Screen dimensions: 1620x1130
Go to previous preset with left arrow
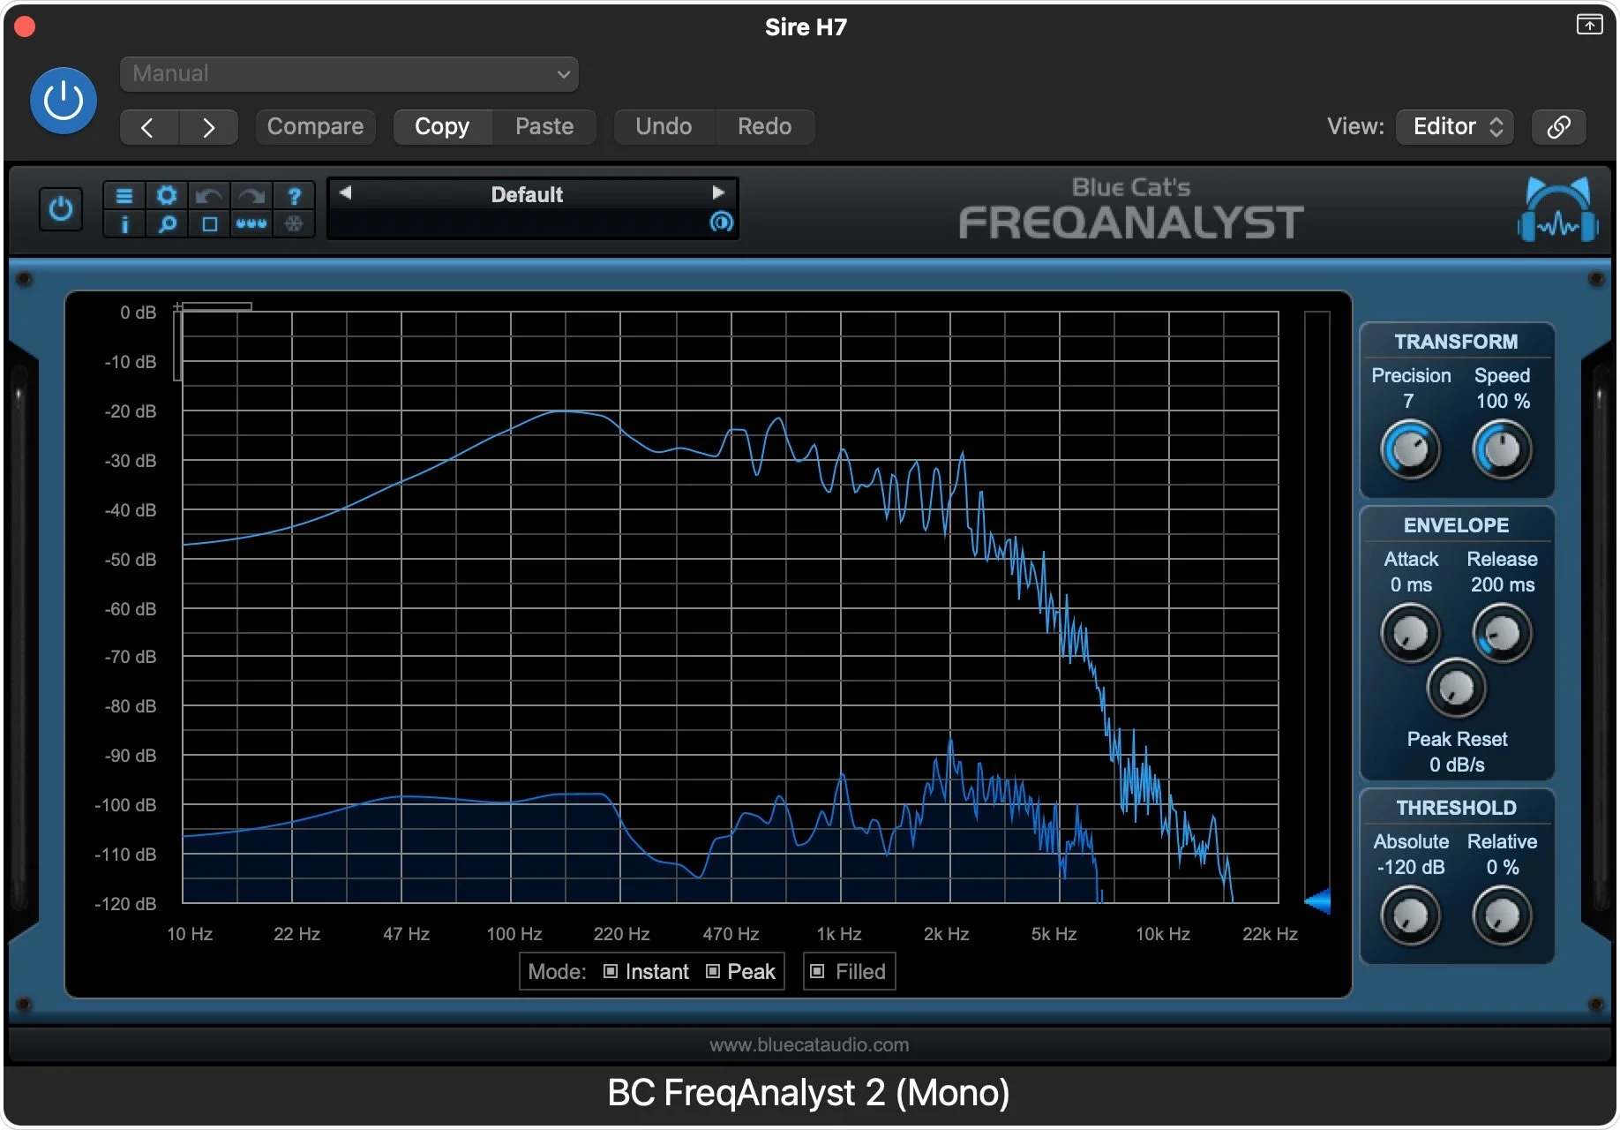[345, 192]
